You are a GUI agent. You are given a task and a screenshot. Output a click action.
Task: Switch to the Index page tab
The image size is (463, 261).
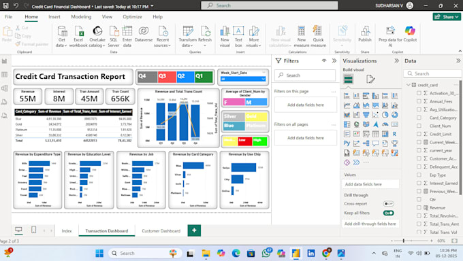pyautogui.click(x=67, y=231)
